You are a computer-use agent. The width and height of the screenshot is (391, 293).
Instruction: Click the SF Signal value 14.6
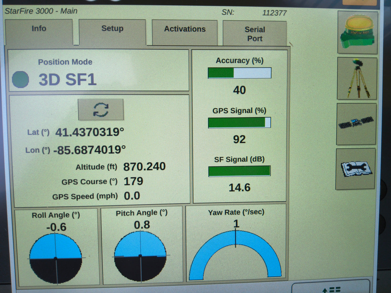(x=239, y=188)
